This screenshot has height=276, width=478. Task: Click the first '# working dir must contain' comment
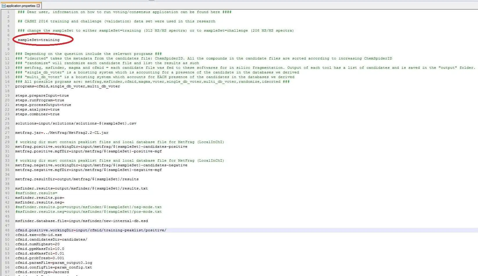click(x=120, y=142)
